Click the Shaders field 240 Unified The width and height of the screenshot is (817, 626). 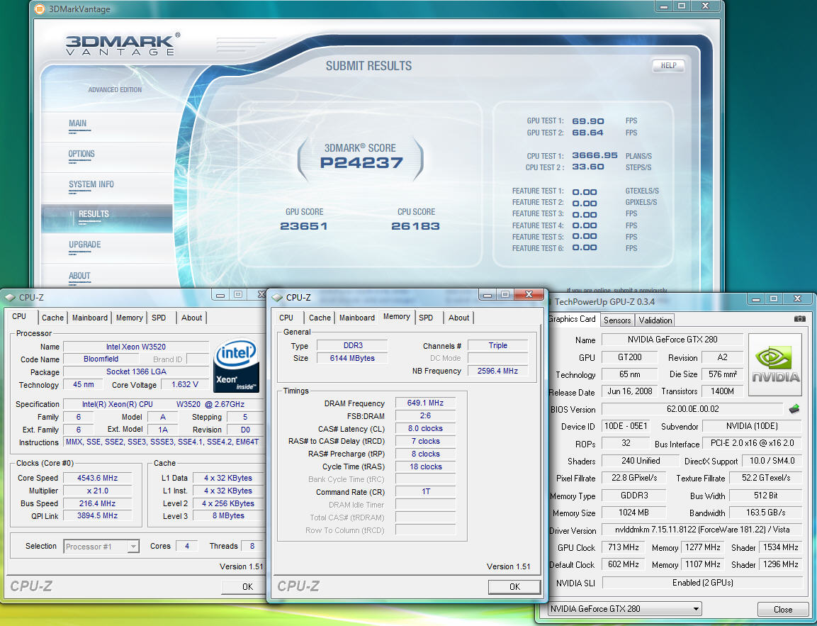tap(641, 461)
